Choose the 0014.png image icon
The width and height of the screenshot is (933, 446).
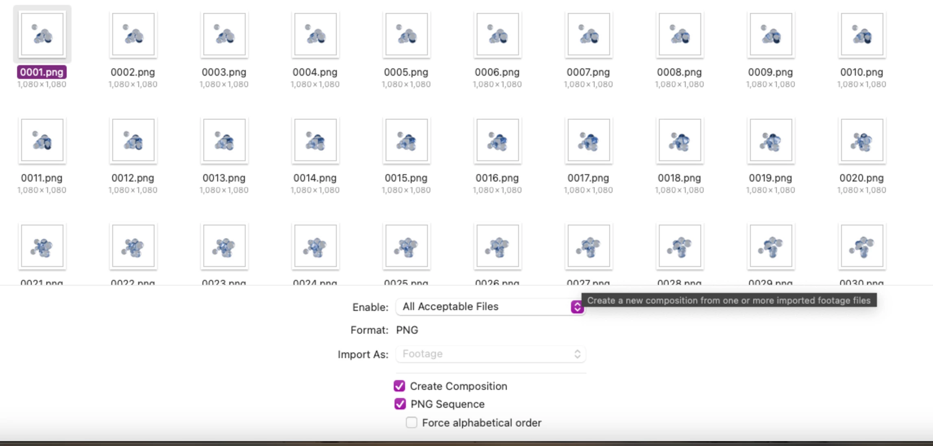click(x=315, y=140)
